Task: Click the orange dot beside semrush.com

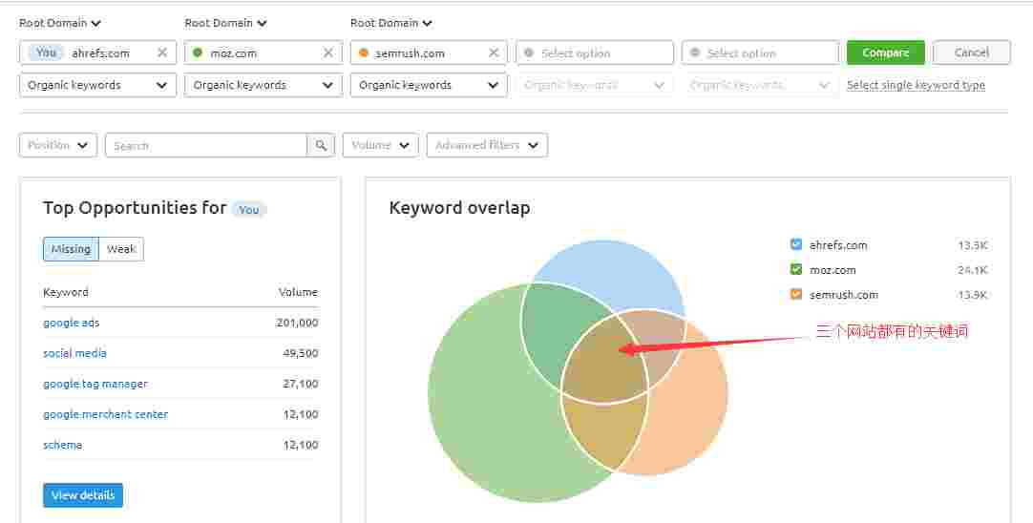Action: (364, 53)
